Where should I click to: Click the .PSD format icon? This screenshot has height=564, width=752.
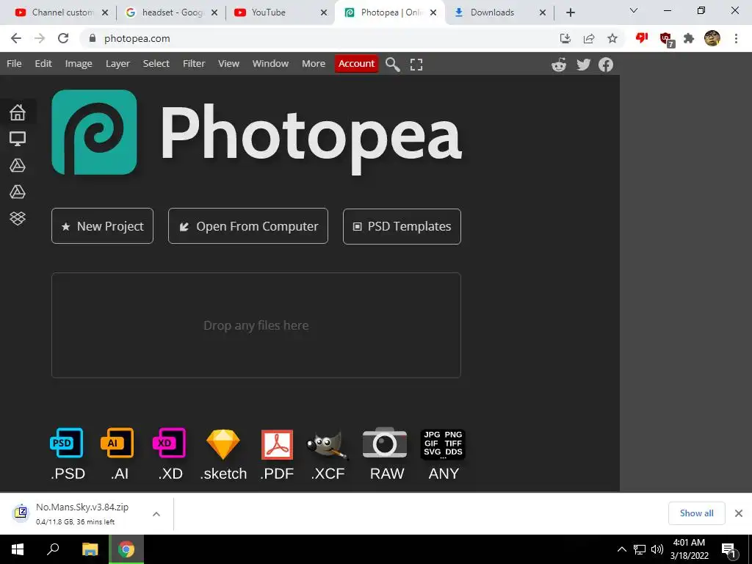(67, 443)
